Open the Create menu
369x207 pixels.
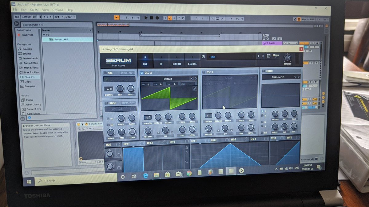34,10
